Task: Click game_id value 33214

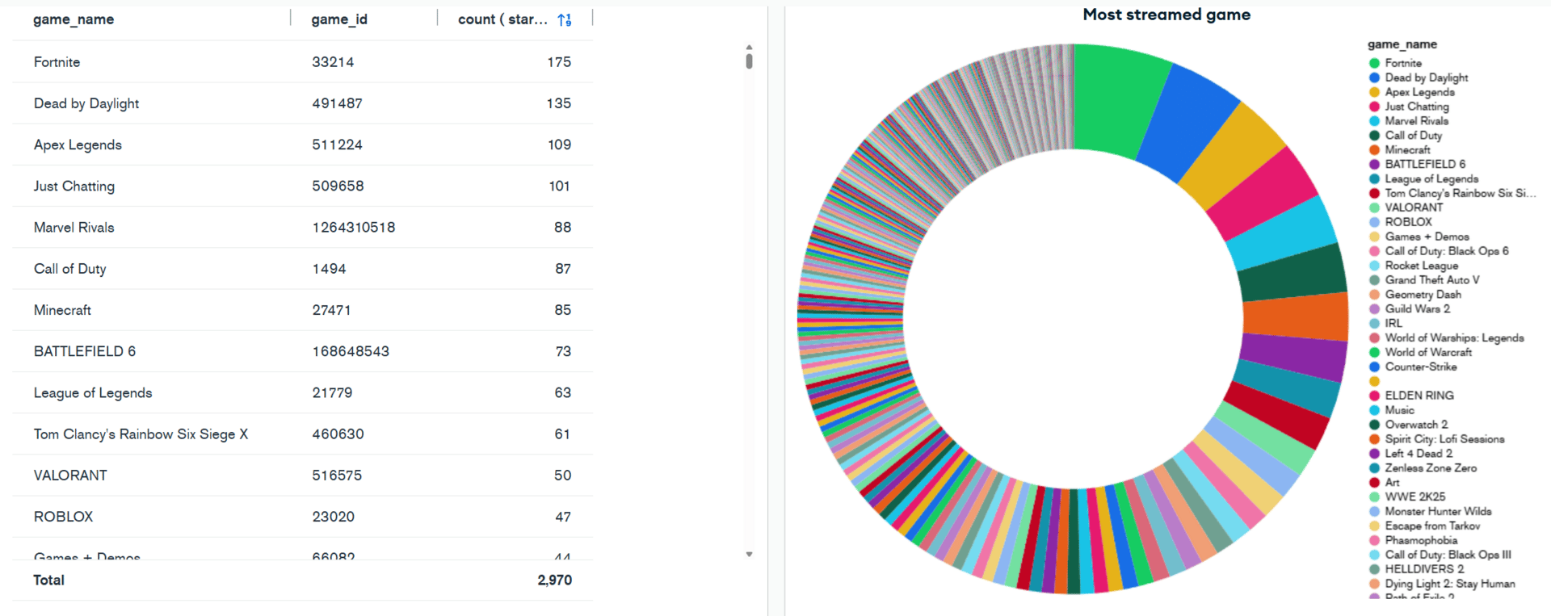Action: [333, 62]
